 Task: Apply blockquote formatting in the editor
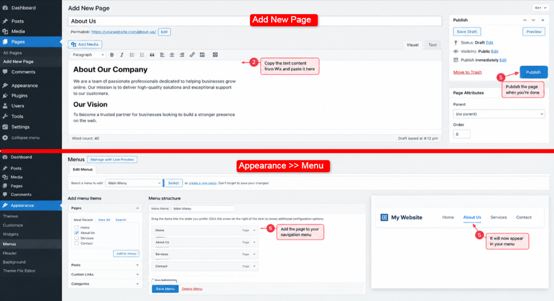pos(152,55)
